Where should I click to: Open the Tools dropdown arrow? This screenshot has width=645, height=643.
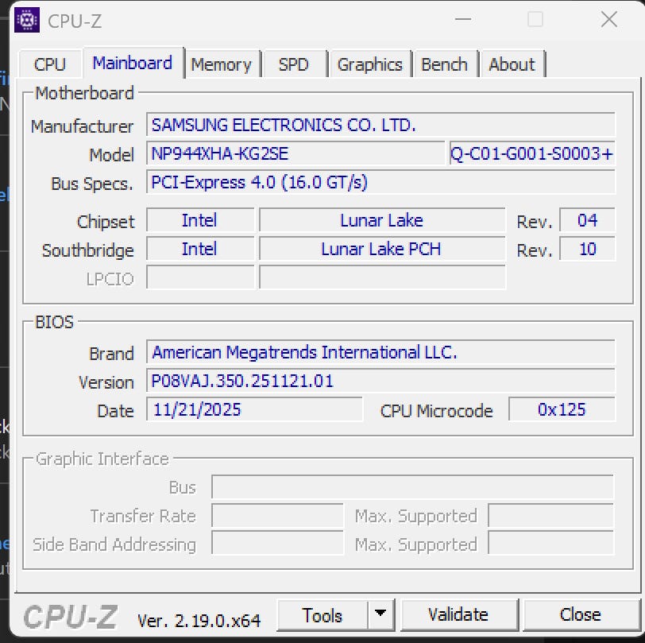click(380, 614)
